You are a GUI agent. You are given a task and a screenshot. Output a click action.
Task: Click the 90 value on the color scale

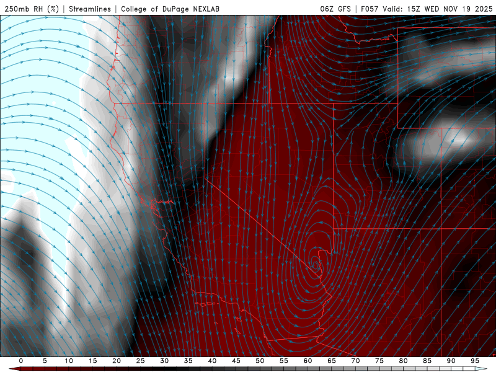click(x=451, y=361)
